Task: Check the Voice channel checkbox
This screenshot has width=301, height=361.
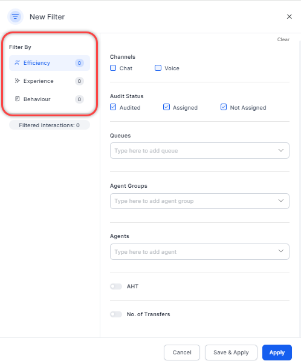Action: tap(158, 68)
